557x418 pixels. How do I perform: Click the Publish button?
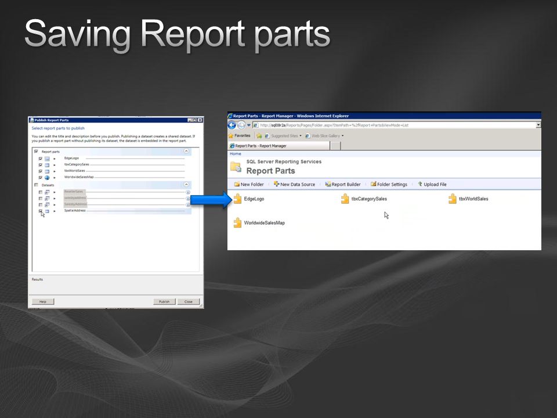[164, 301]
